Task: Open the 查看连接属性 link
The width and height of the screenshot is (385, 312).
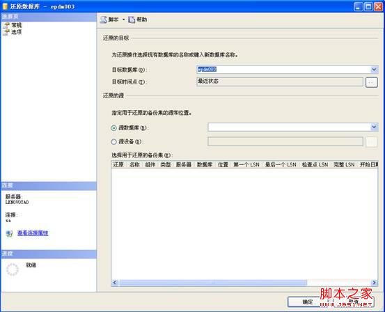Action: point(33,233)
